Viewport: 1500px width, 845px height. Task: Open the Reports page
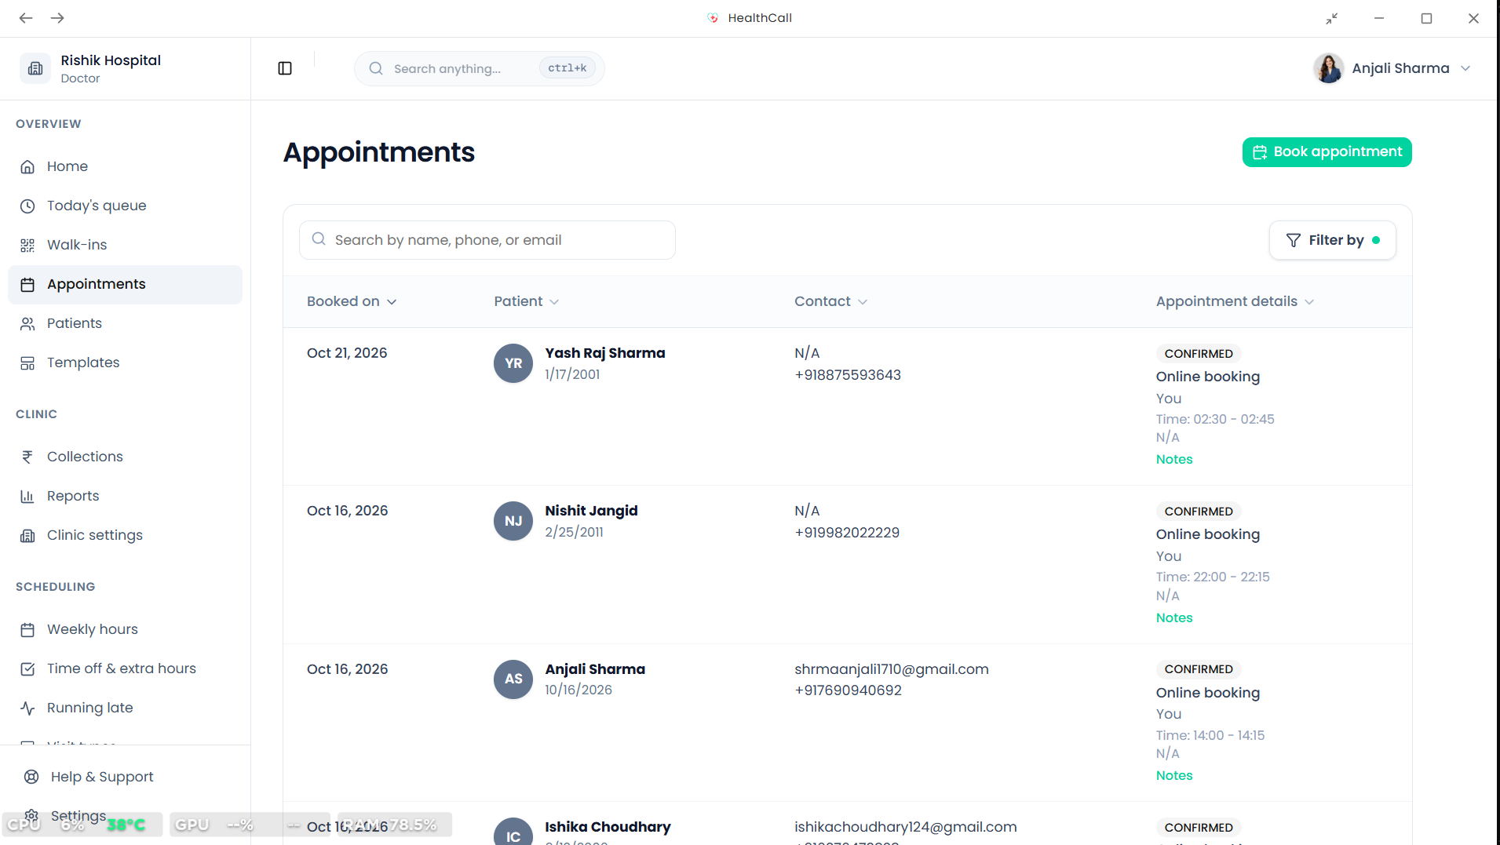[125, 496]
